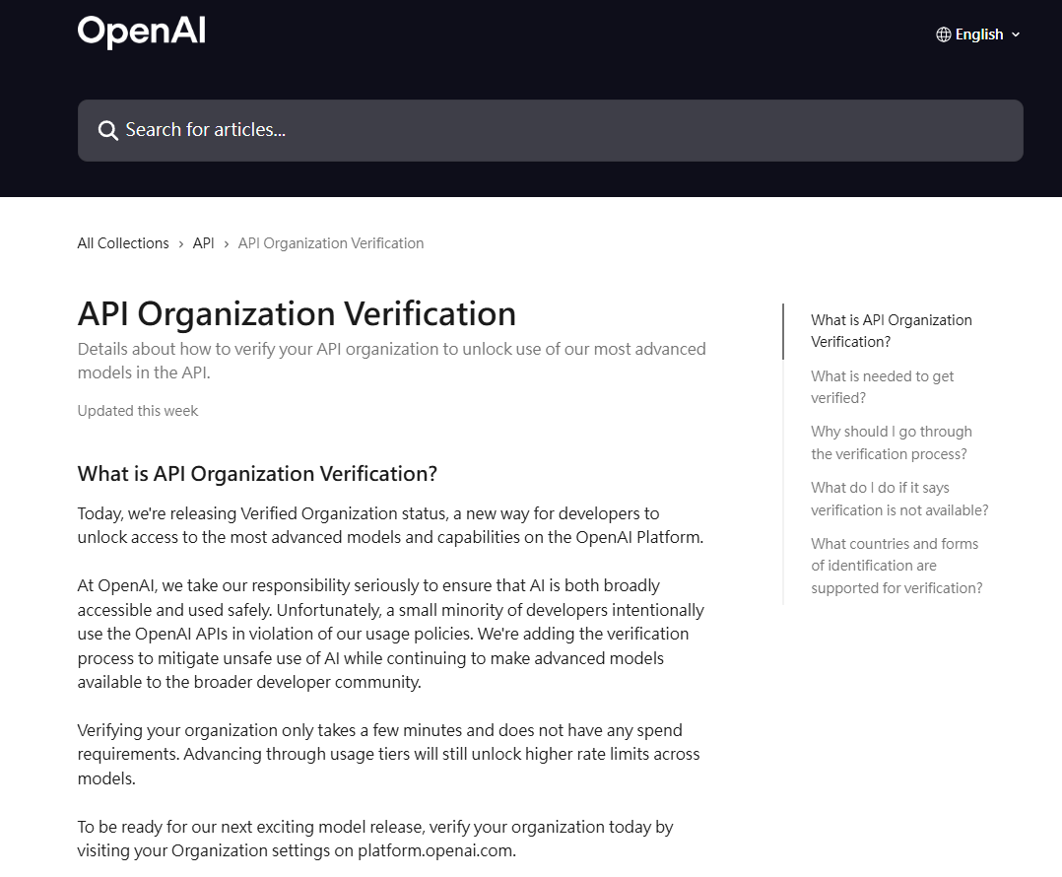
Task: Open the API breadcrumb link
Action: (x=203, y=243)
